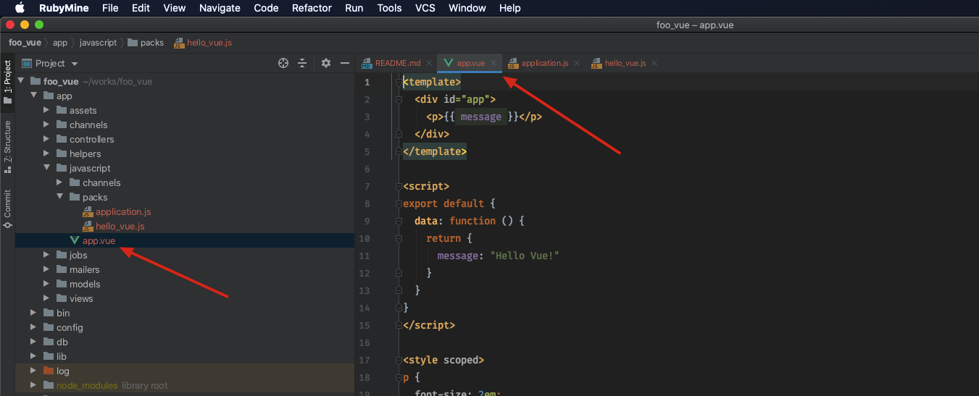Select app.vue in the project tree
979x396 pixels.
click(99, 240)
